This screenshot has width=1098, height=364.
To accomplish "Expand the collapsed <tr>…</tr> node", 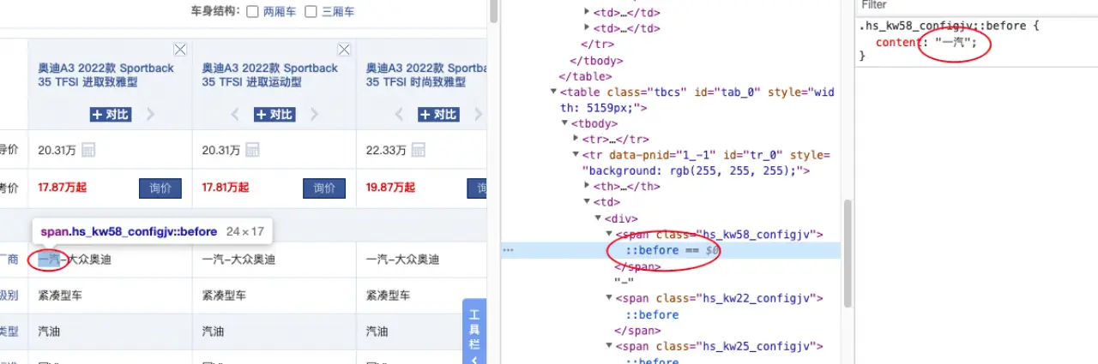I will click(576, 139).
